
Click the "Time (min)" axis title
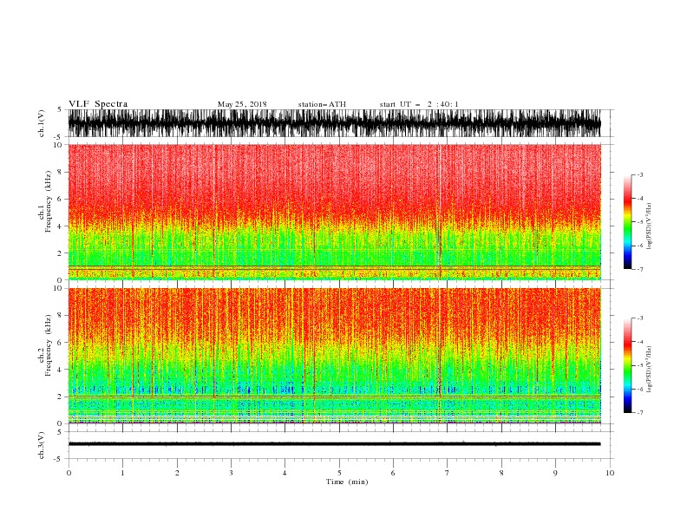(x=347, y=482)
